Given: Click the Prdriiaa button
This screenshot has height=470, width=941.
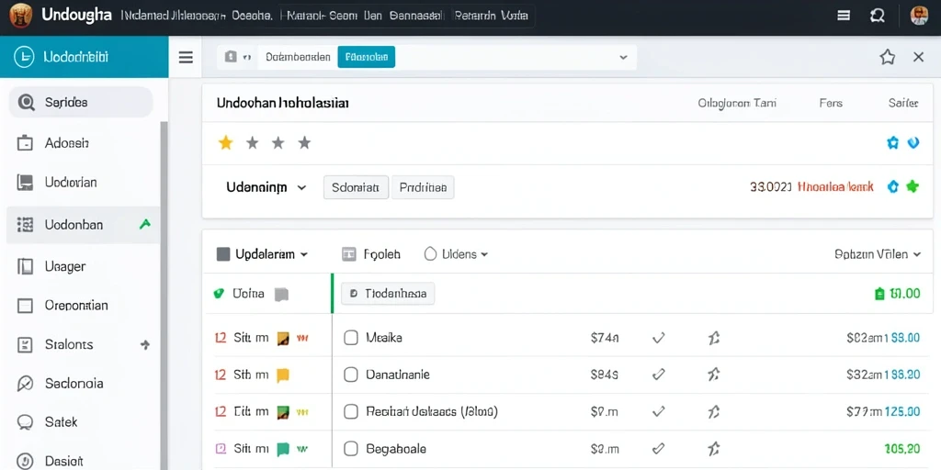Looking at the screenshot, I should [423, 187].
